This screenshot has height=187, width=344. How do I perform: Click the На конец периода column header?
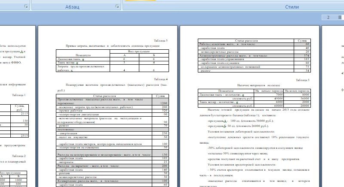point(297,91)
